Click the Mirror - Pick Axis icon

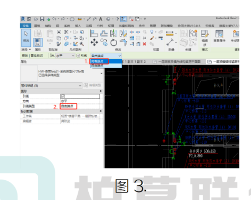pyautogui.click(x=113, y=33)
